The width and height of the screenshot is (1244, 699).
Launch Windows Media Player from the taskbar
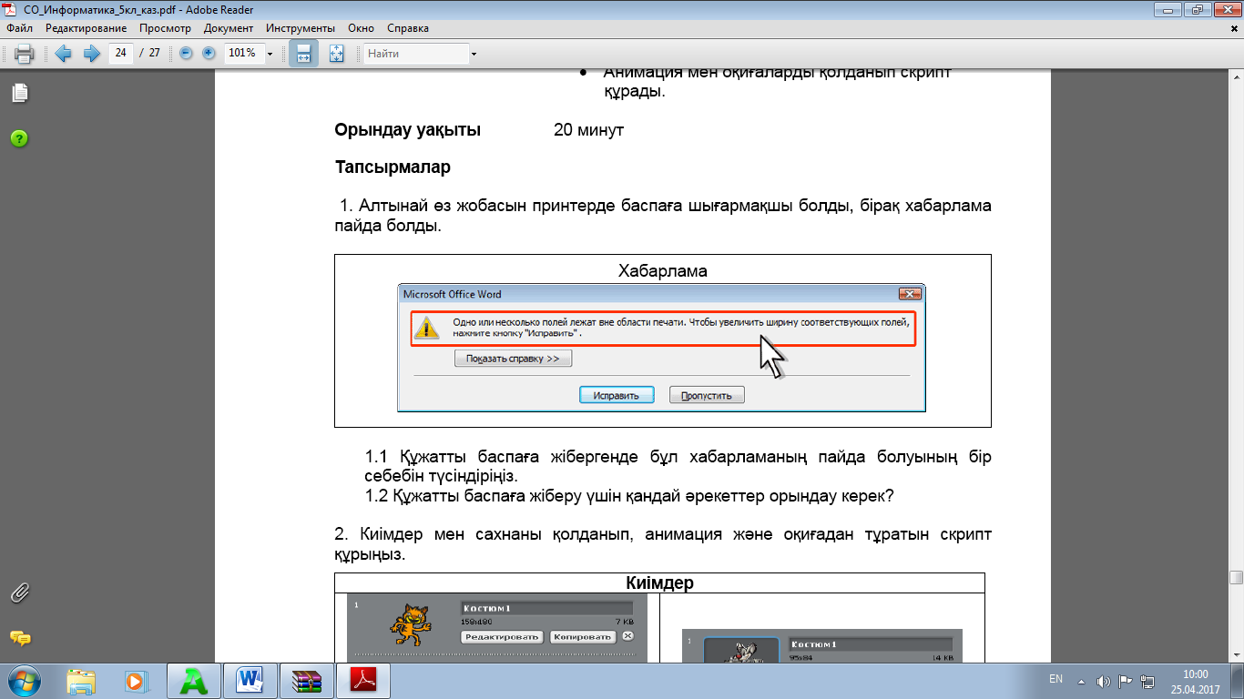(x=135, y=680)
